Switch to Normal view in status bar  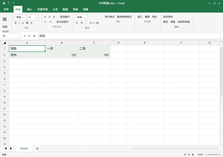click(x=185, y=155)
